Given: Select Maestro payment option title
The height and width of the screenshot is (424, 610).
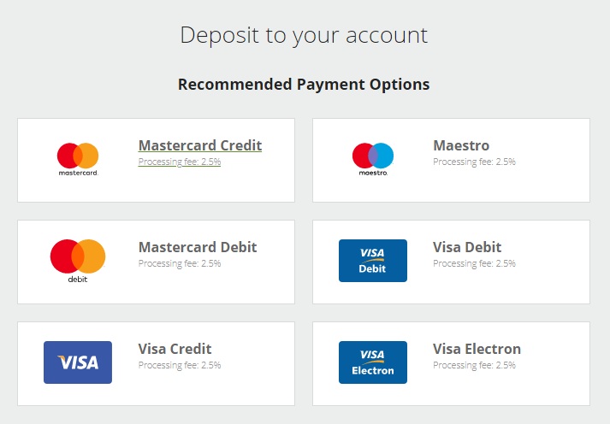Looking at the screenshot, I should point(461,145).
